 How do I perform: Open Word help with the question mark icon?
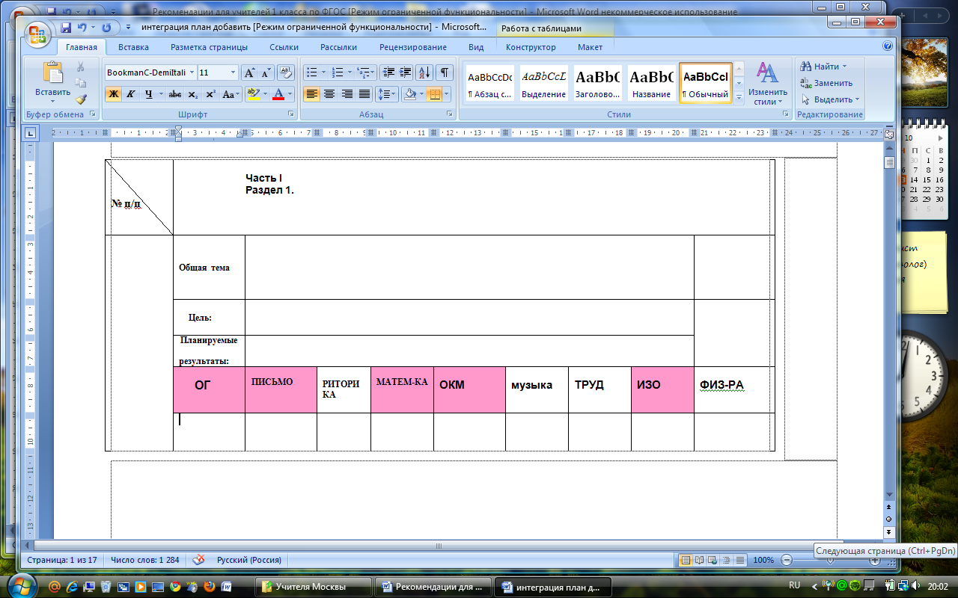coord(888,46)
